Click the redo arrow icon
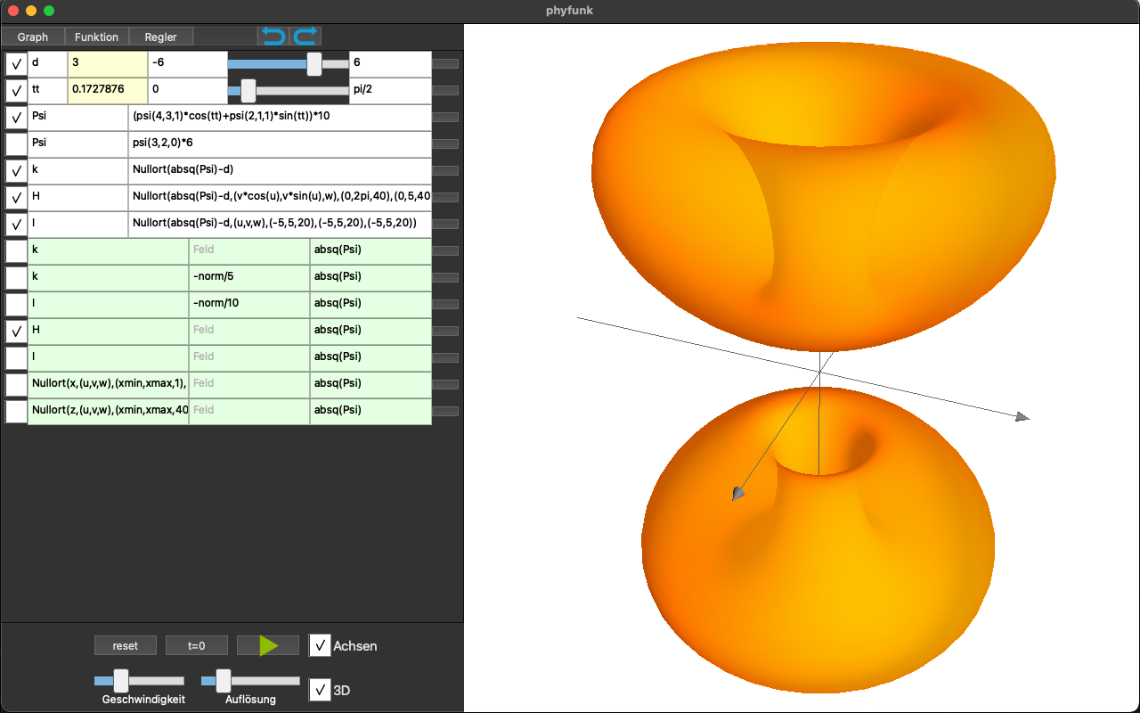The image size is (1140, 713). click(x=305, y=37)
